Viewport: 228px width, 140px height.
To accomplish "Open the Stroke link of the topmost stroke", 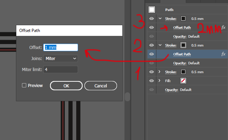I will [x=171, y=18].
